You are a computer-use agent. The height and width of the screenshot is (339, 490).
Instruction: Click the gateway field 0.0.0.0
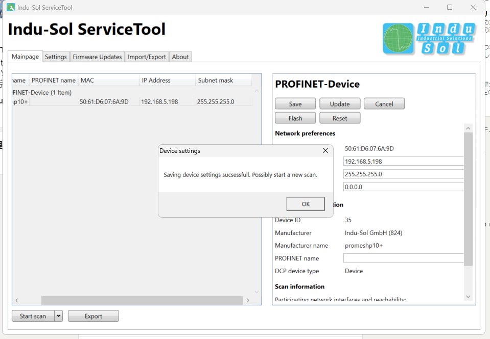click(x=404, y=187)
